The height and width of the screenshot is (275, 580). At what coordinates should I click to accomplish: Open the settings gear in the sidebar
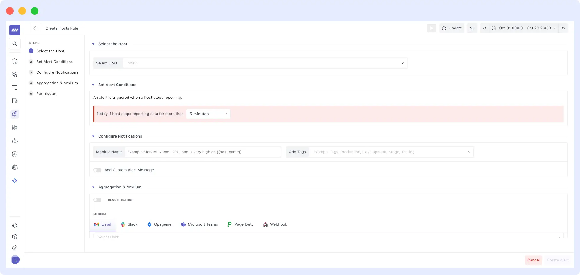pyautogui.click(x=14, y=248)
